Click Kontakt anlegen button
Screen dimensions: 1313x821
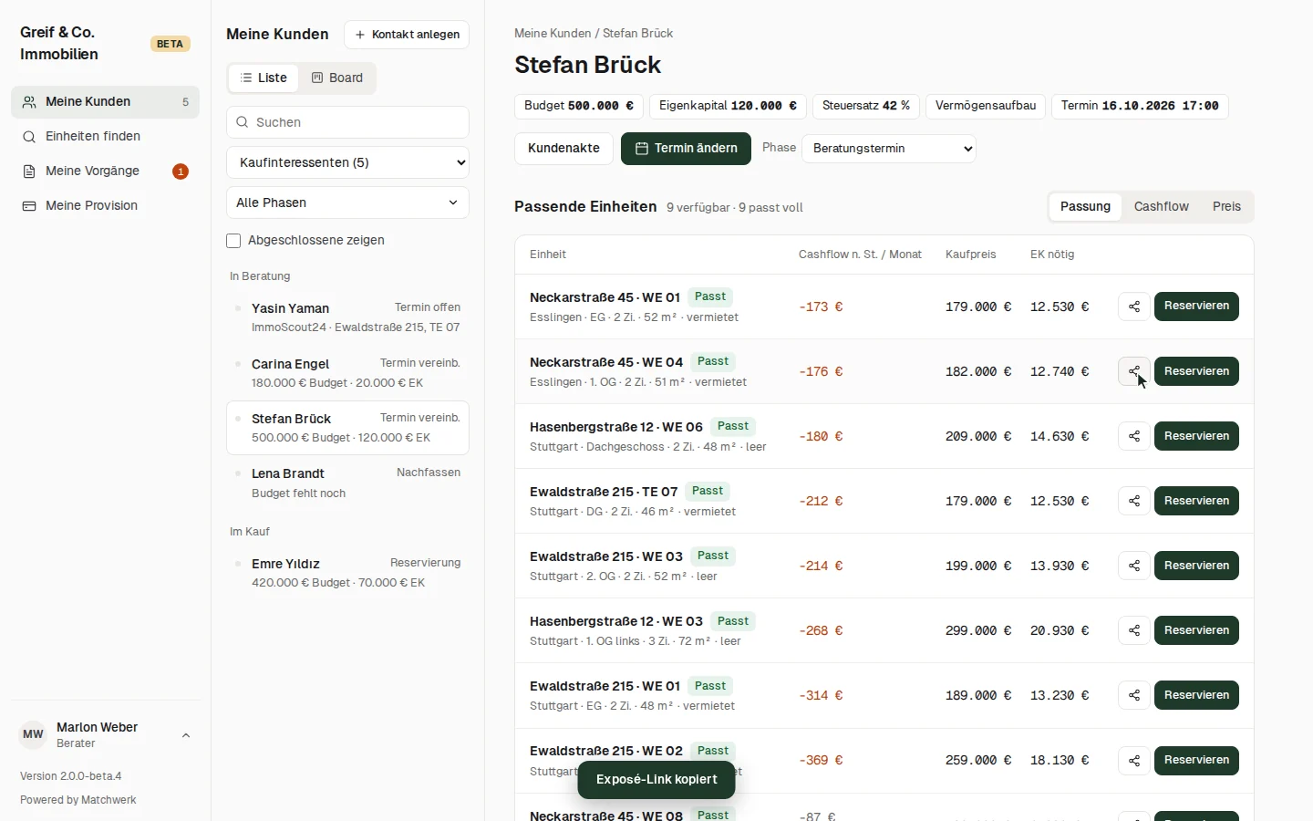coord(407,35)
